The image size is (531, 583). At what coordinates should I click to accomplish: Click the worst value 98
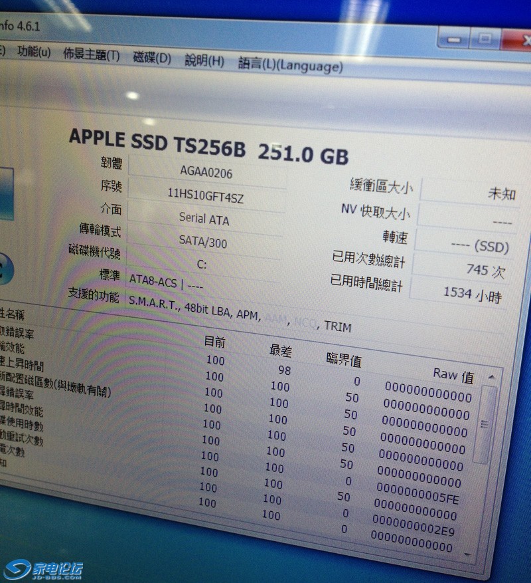coord(285,370)
